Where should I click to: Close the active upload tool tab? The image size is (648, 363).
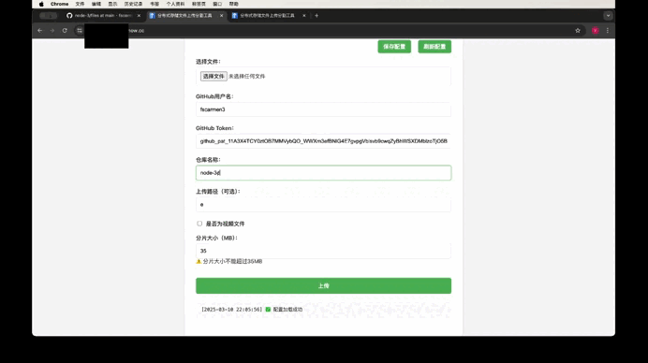tap(222, 16)
